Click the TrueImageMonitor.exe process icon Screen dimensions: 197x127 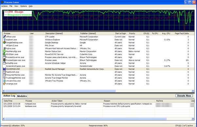click(4, 78)
